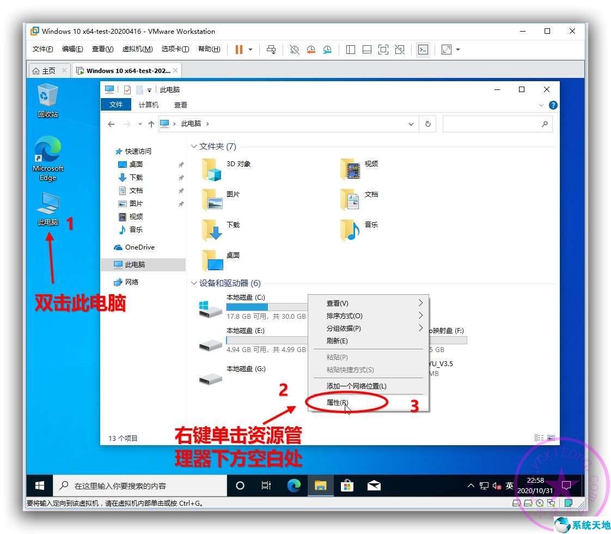Image resolution: width=611 pixels, height=534 pixels.
Task: Revert the VM to its snapshot
Action: pyautogui.click(x=311, y=50)
